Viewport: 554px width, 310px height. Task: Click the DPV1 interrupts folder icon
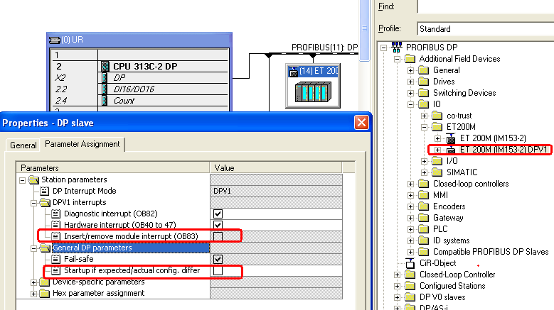[x=45, y=202]
